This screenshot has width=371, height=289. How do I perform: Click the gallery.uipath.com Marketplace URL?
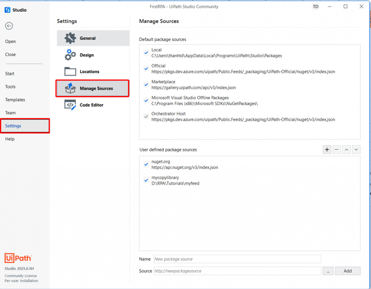(193, 88)
